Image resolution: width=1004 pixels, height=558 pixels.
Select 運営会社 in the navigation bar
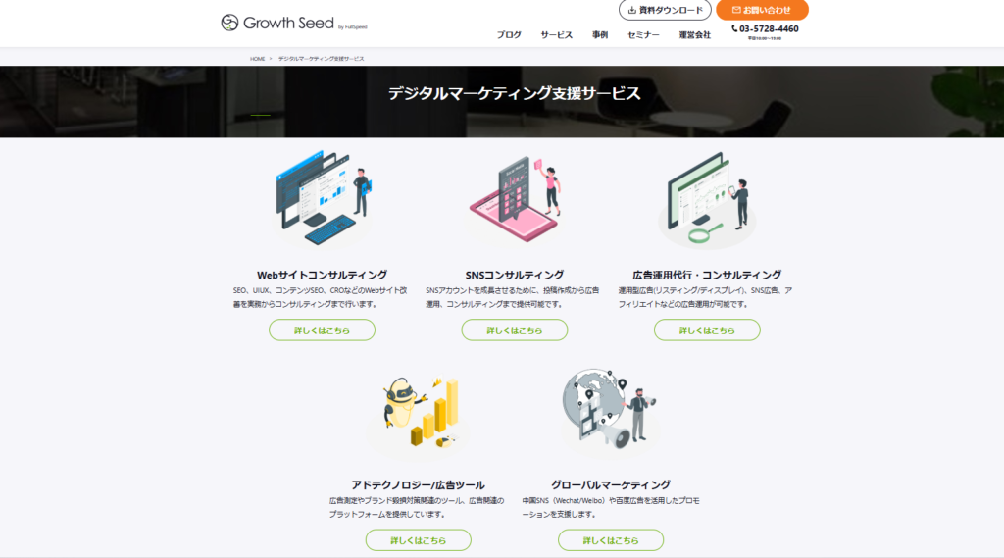coord(694,35)
